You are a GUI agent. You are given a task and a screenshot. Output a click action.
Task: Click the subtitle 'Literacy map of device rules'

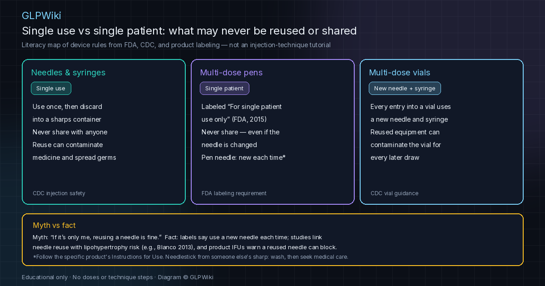tap(176, 45)
